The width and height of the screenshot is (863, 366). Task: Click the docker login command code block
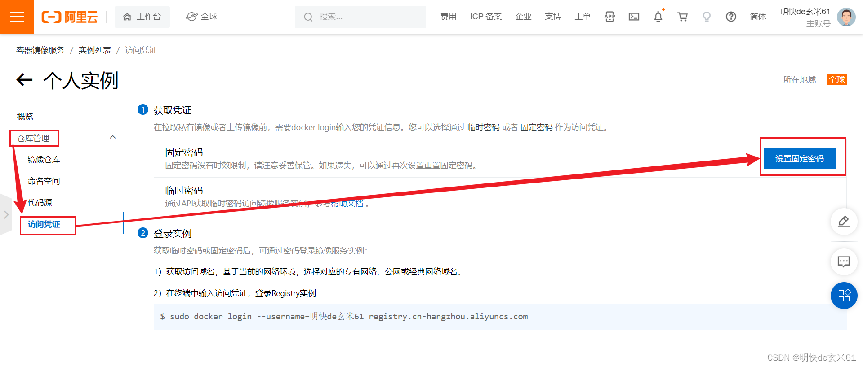coord(500,317)
